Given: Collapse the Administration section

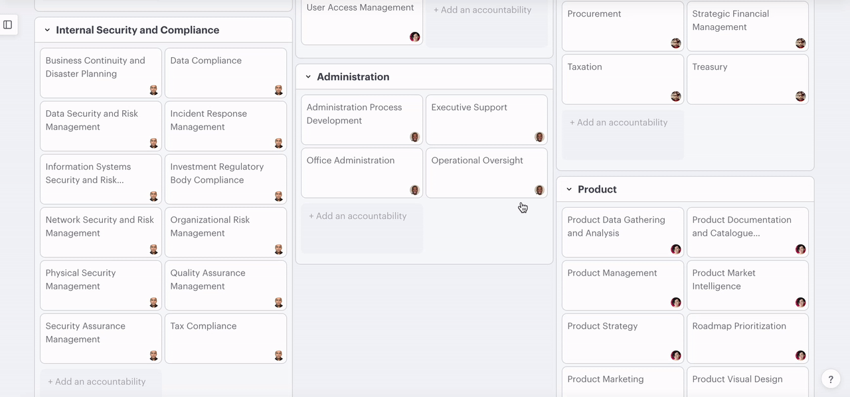Looking at the screenshot, I should tap(308, 77).
